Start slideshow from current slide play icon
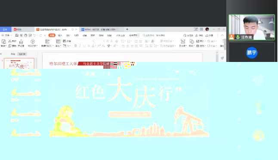 tap(33, 41)
